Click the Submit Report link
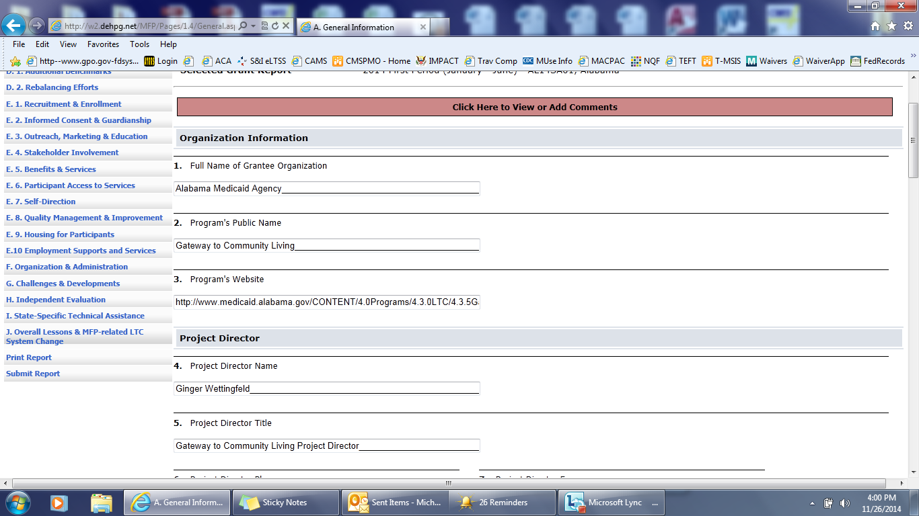This screenshot has height=516, width=919. click(33, 374)
